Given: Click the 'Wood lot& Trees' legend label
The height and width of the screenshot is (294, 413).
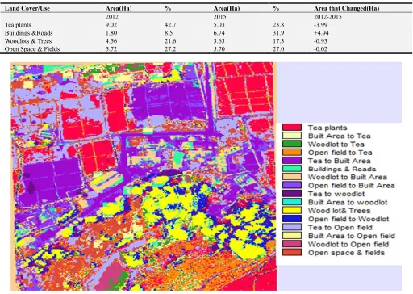Looking at the screenshot, I should [x=340, y=211].
